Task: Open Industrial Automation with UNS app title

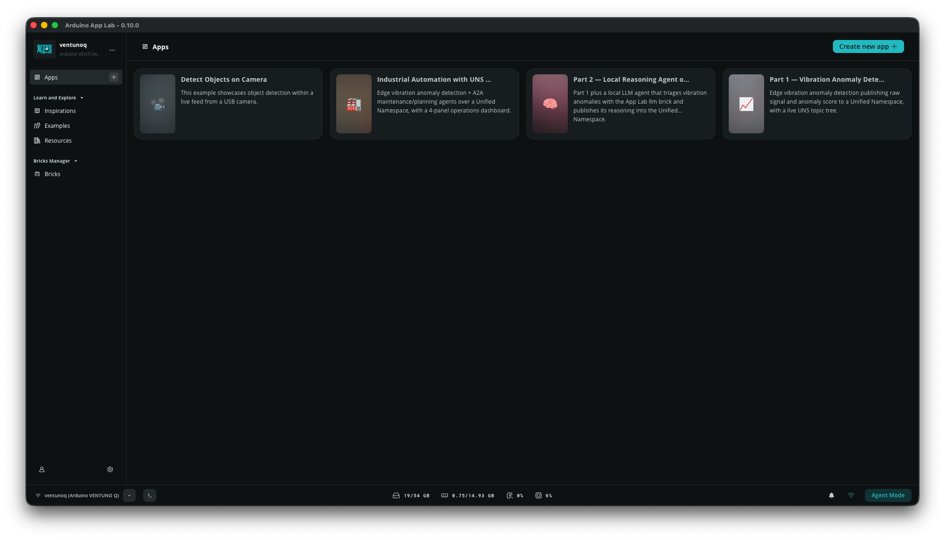Action: click(434, 79)
